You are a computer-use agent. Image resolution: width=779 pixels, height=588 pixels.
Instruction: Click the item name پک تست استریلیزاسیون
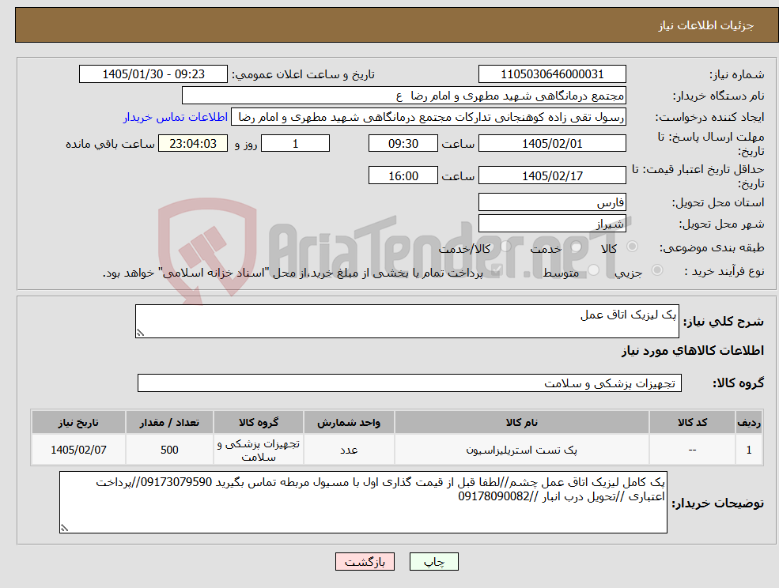[x=521, y=450]
